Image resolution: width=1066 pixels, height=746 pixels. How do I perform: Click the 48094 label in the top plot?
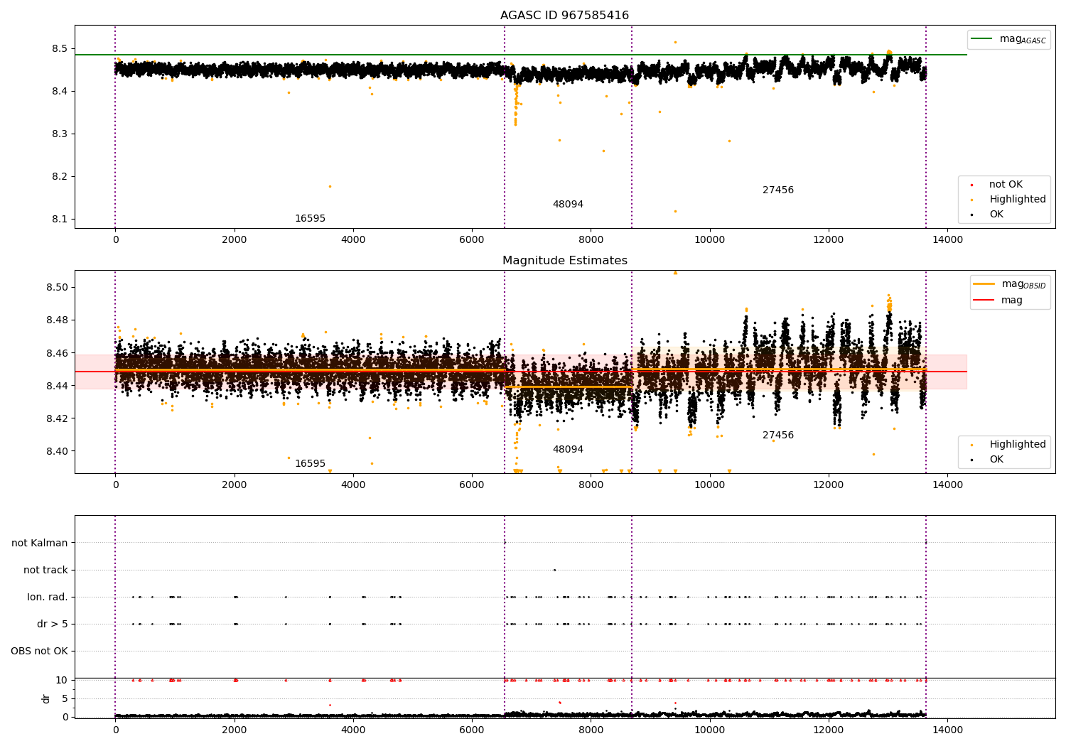pyautogui.click(x=568, y=205)
